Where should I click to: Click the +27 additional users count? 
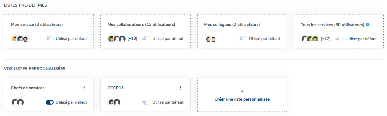[x=326, y=39]
